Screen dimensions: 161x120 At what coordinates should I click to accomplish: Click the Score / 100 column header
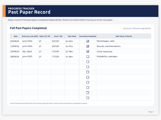[58, 36]
